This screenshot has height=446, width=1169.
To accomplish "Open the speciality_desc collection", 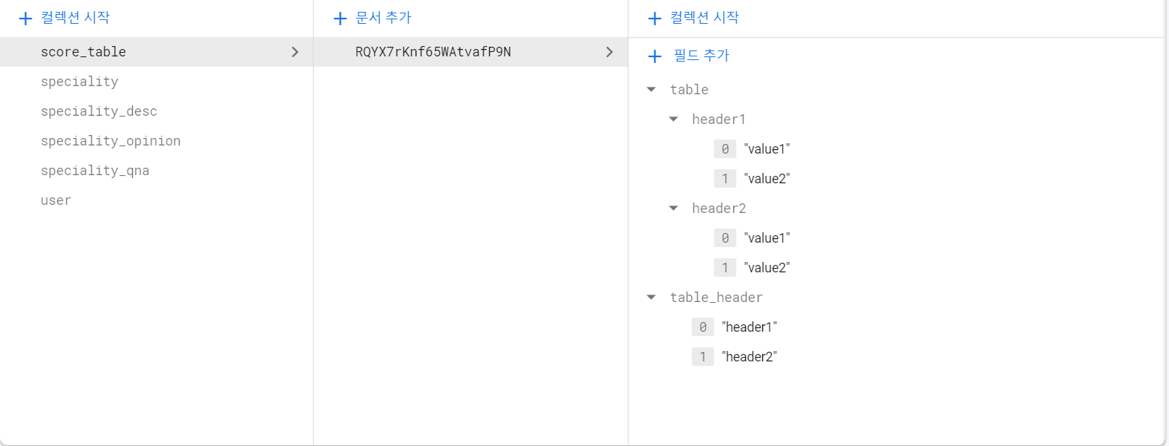I will [99, 111].
